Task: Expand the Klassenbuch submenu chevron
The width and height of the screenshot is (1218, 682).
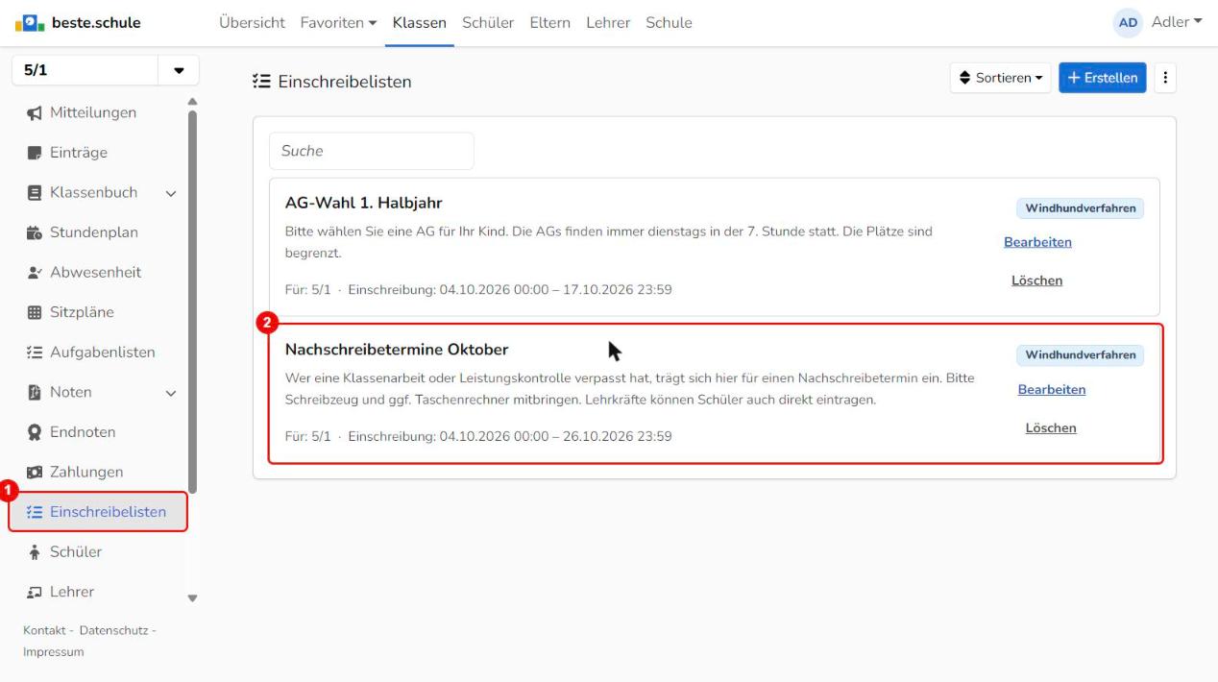Action: point(171,193)
